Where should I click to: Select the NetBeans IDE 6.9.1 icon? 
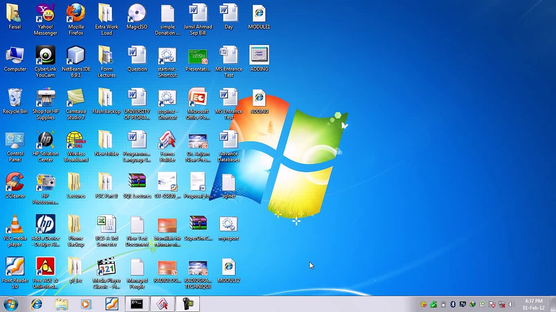click(x=76, y=62)
